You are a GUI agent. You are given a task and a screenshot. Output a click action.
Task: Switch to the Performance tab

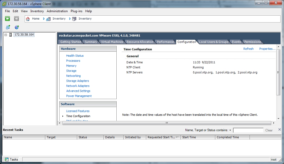pos(165,42)
